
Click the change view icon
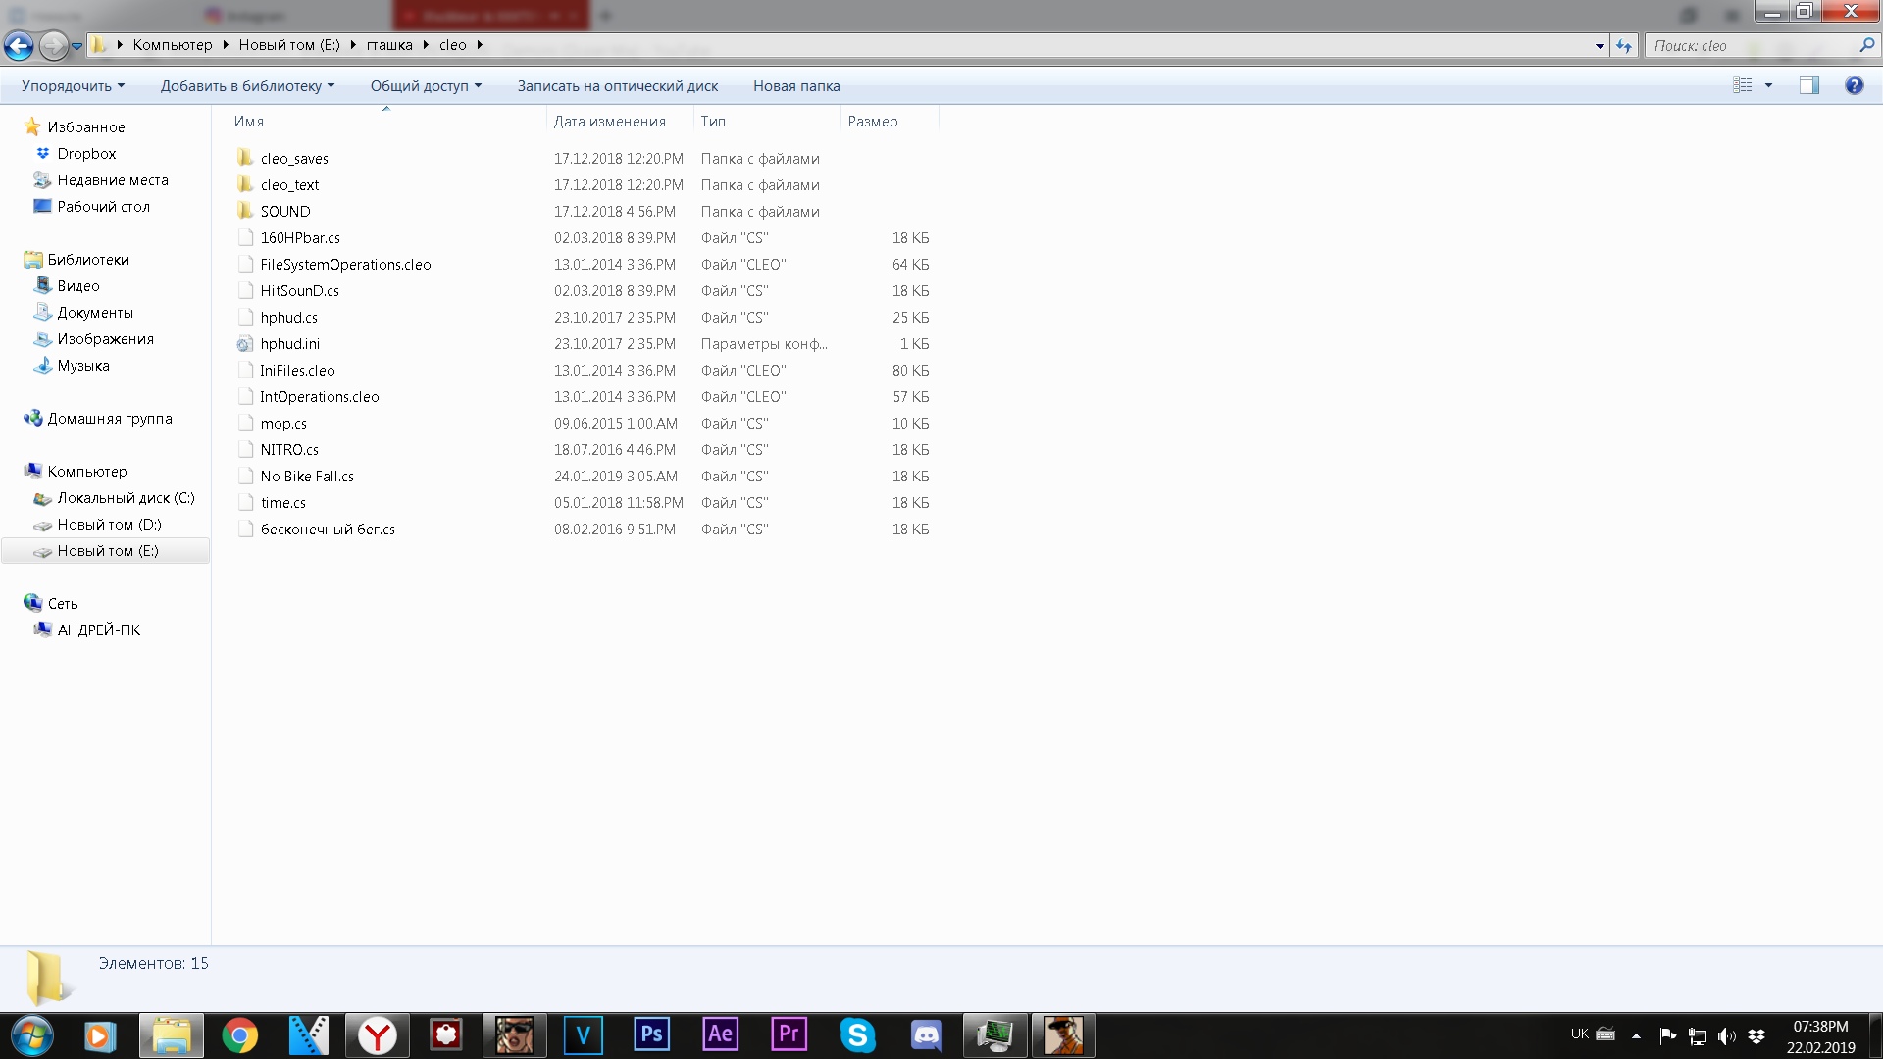tap(1742, 85)
